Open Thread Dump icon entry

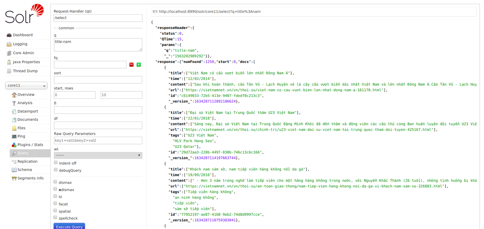coord(9,71)
